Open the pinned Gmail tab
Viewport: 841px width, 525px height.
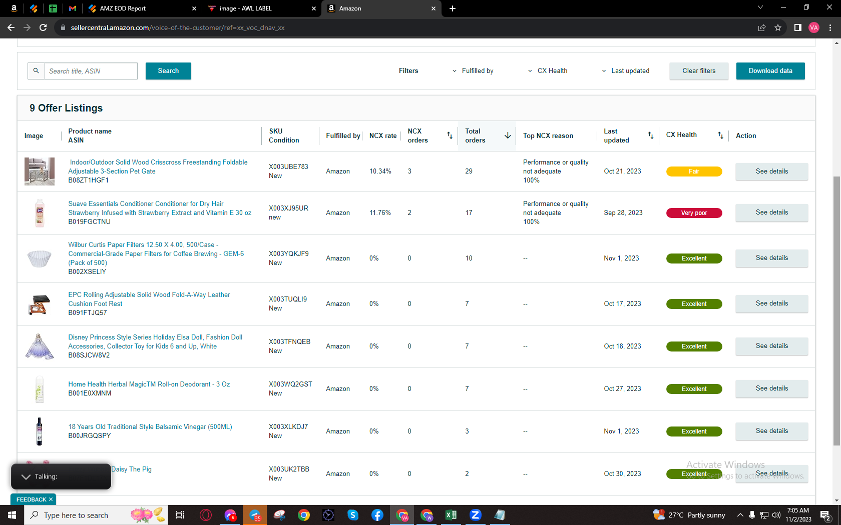click(73, 8)
